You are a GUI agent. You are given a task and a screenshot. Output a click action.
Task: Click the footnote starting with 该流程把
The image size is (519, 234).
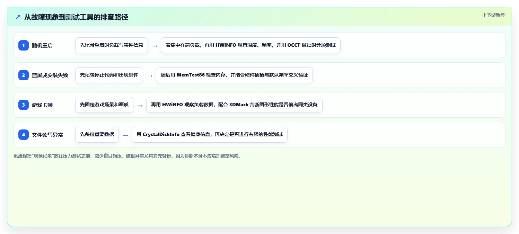tap(127, 156)
